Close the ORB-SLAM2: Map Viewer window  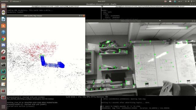84,16
